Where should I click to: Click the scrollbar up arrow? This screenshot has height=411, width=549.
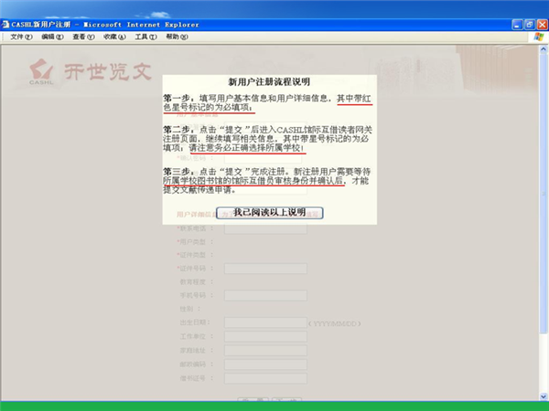(x=544, y=49)
